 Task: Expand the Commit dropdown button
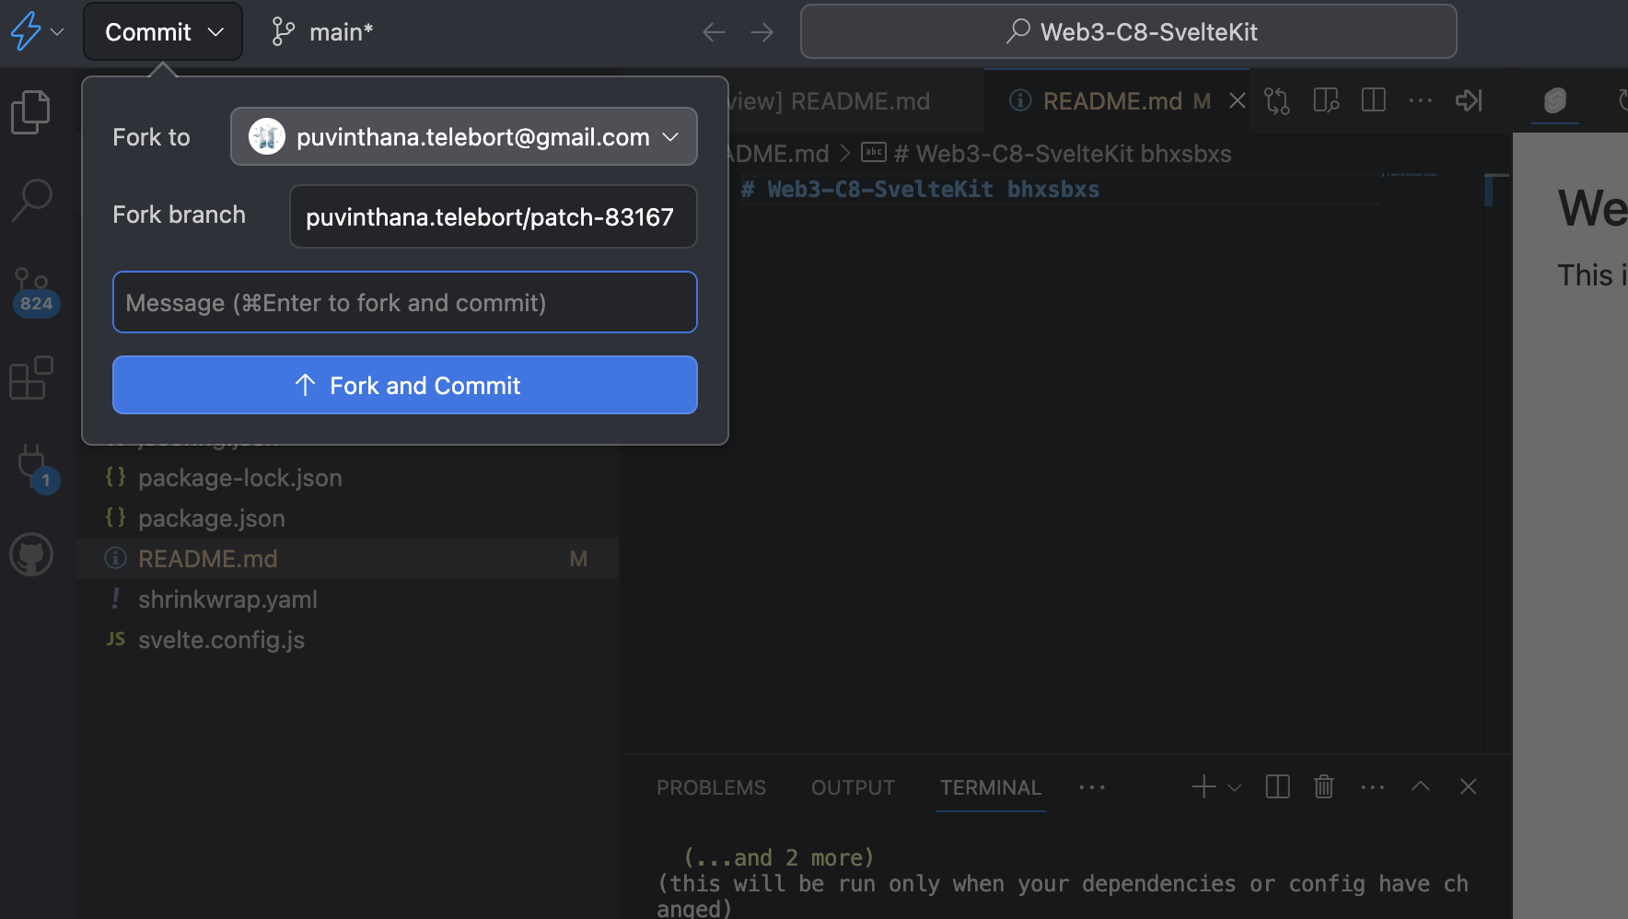[x=163, y=32]
